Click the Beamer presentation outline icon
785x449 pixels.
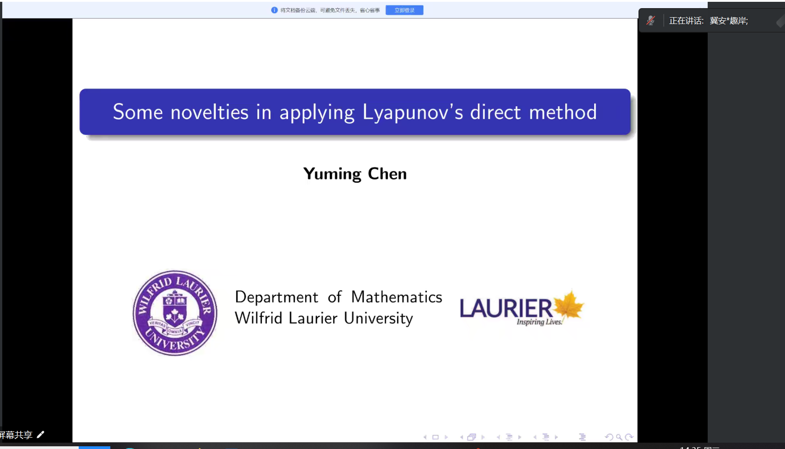pos(582,437)
